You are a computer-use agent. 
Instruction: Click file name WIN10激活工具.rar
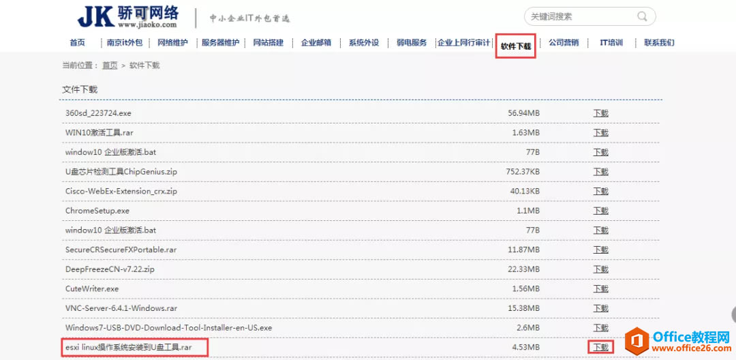(99, 133)
